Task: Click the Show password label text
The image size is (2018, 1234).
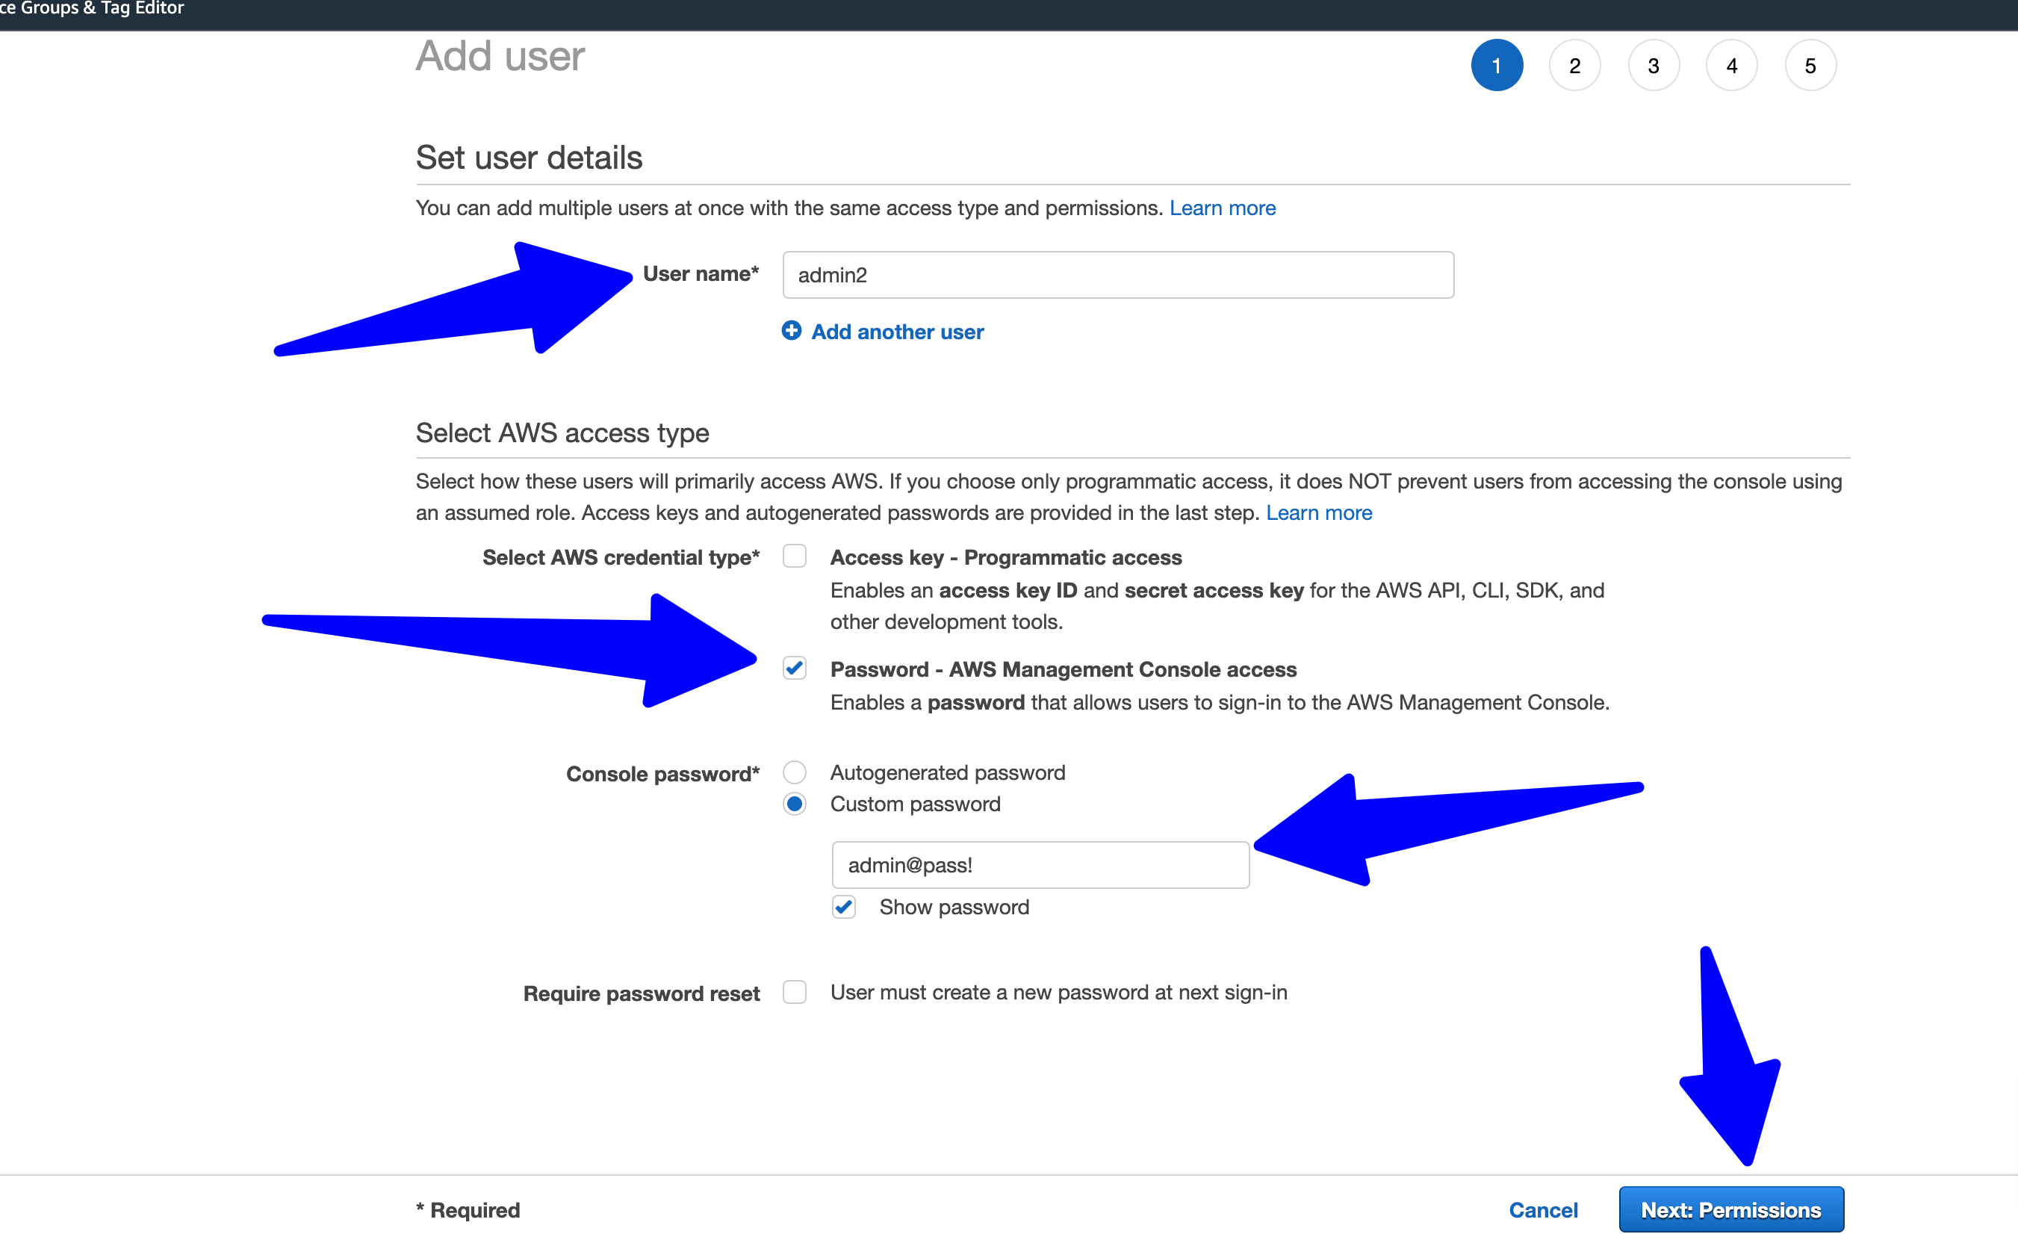Action: [954, 907]
